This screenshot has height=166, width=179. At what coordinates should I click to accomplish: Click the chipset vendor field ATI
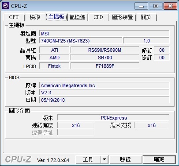pos(54,50)
